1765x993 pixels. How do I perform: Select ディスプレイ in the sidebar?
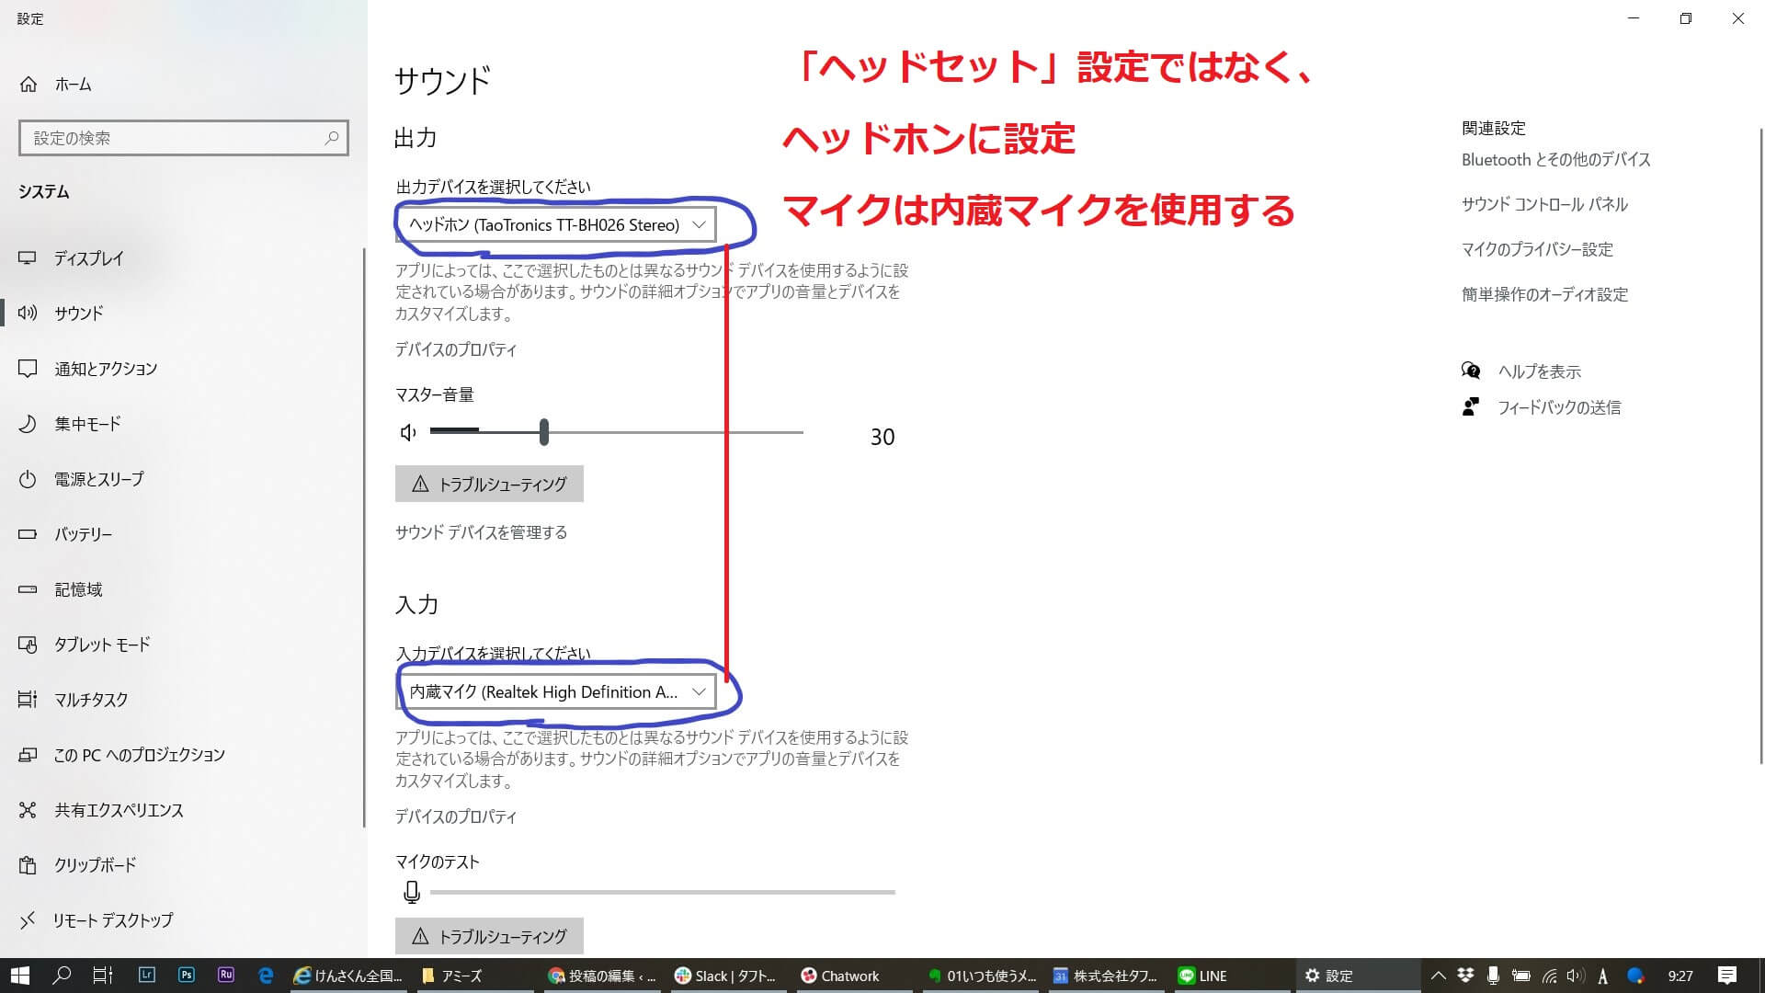pos(88,258)
